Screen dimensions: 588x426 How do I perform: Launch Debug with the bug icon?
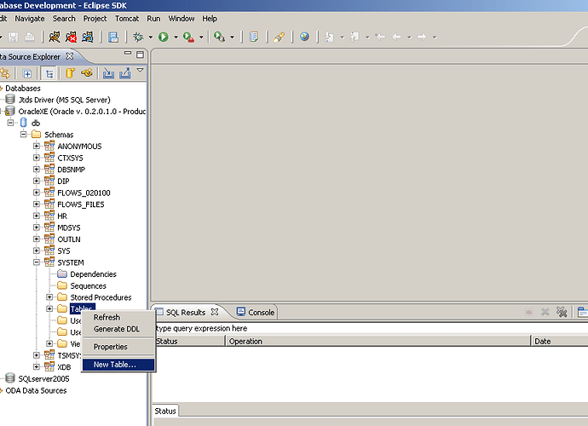(x=138, y=37)
